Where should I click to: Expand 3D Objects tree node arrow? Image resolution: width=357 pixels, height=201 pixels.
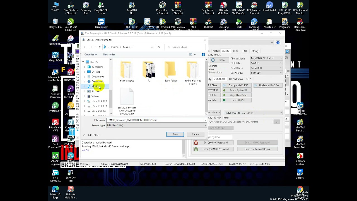point(85,67)
